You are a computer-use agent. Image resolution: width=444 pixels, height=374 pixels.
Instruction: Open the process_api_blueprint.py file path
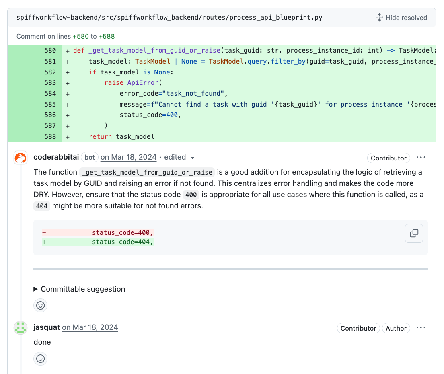pyautogui.click(x=169, y=18)
